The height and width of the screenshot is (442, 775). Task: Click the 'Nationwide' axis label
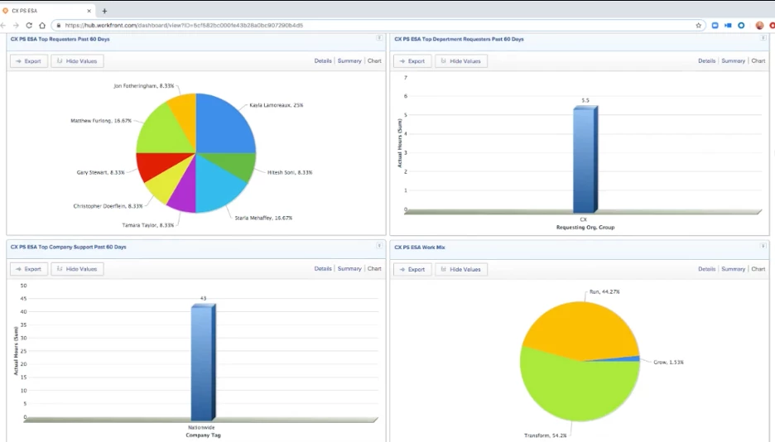pos(202,428)
